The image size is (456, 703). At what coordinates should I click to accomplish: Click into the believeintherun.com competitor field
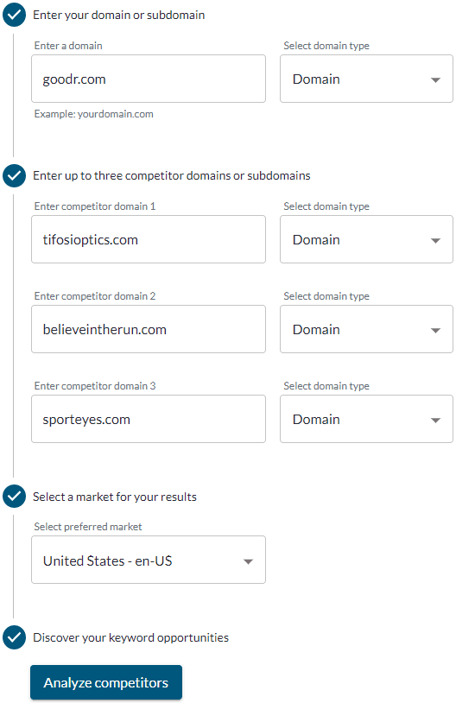tap(149, 329)
